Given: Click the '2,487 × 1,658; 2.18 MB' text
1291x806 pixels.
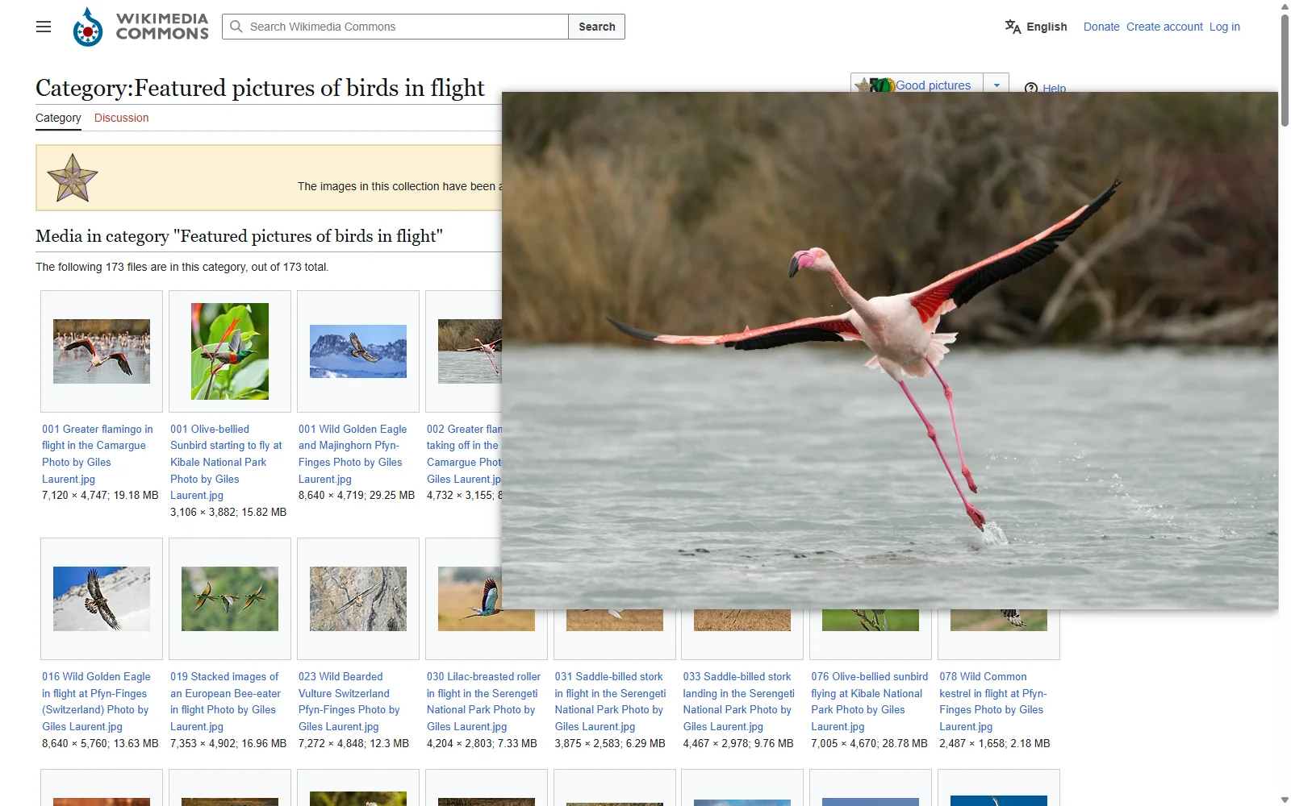Looking at the screenshot, I should [x=994, y=743].
